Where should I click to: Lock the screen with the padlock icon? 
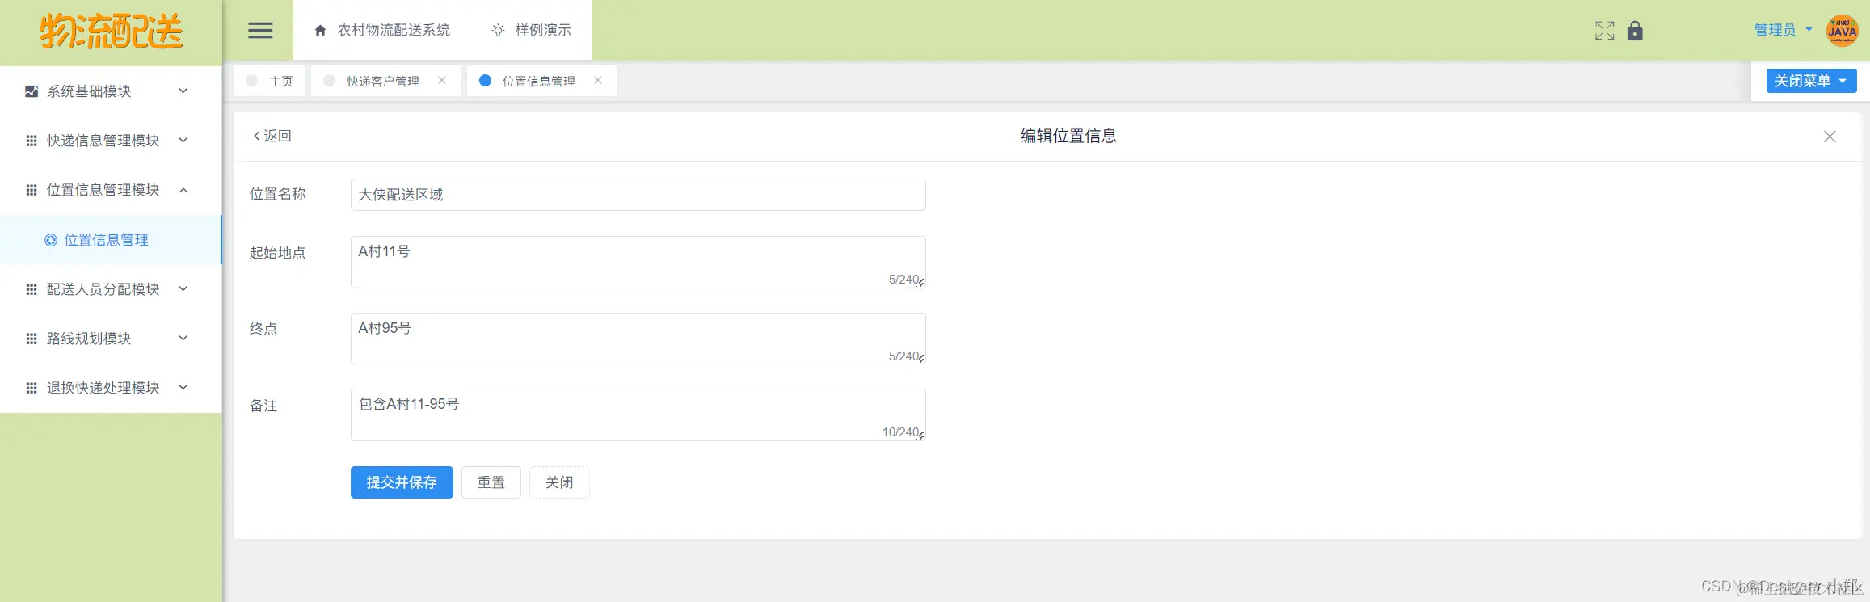tap(1635, 31)
